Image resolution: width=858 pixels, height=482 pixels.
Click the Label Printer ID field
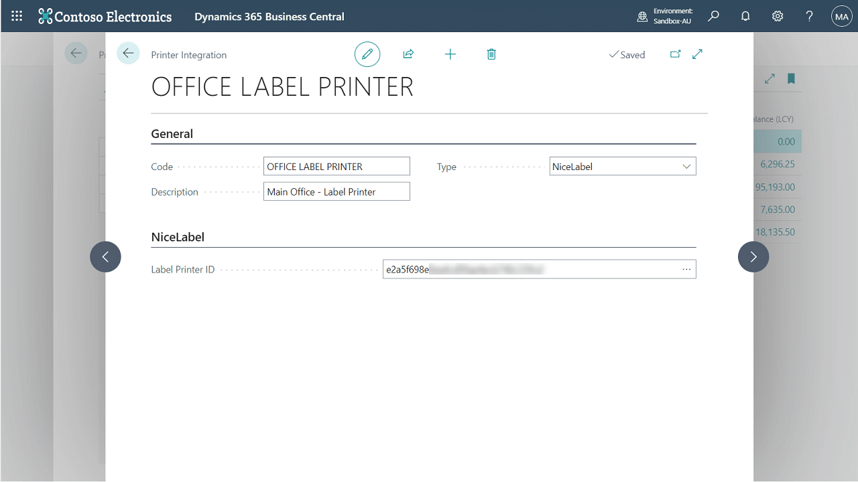pos(540,269)
